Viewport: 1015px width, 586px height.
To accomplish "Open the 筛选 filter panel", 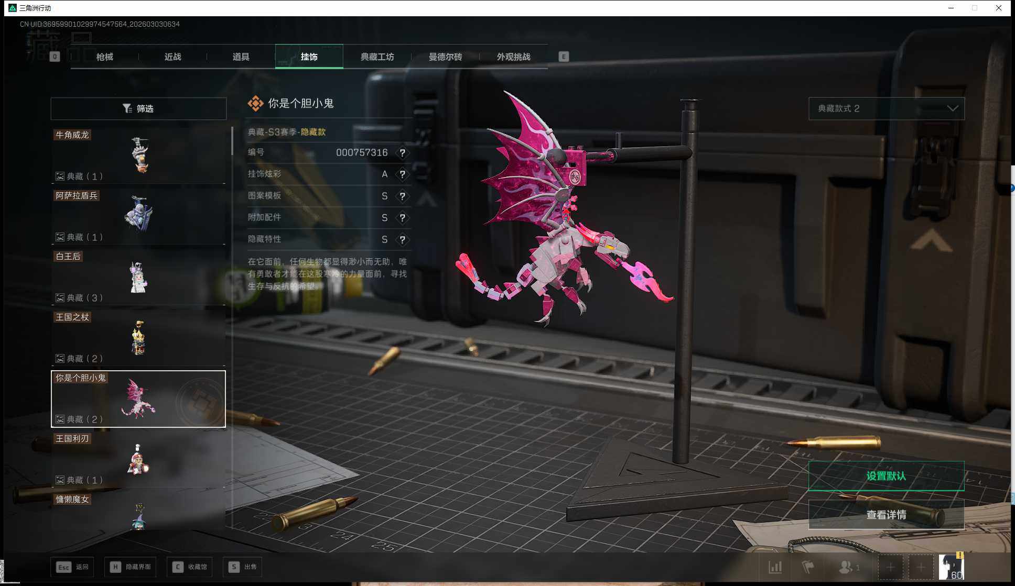I will 138,108.
